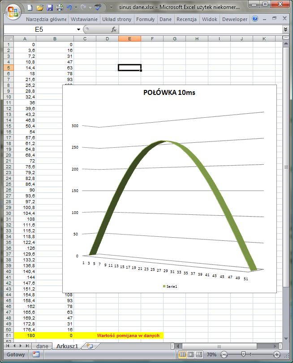Click the Open folder icon
Viewport: 293px width, 363px height.
click(x=39, y=8)
